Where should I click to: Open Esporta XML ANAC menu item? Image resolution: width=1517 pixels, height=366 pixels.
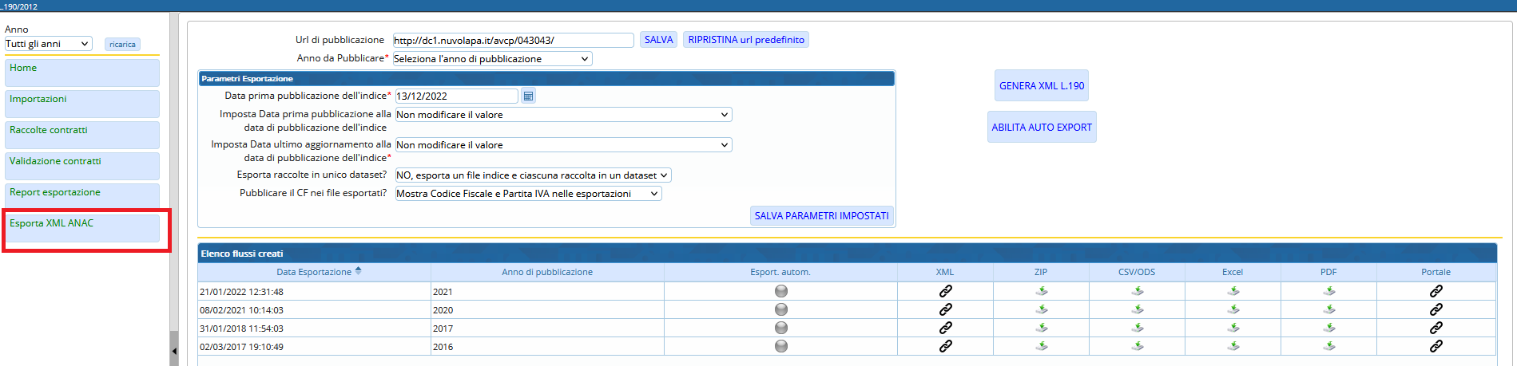81,228
